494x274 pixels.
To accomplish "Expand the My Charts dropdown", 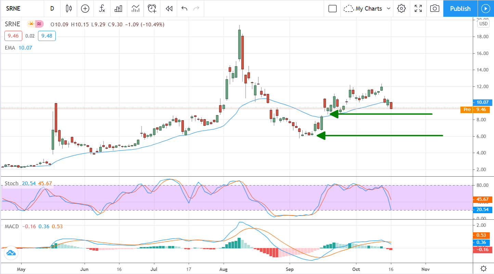I will 368,9.
